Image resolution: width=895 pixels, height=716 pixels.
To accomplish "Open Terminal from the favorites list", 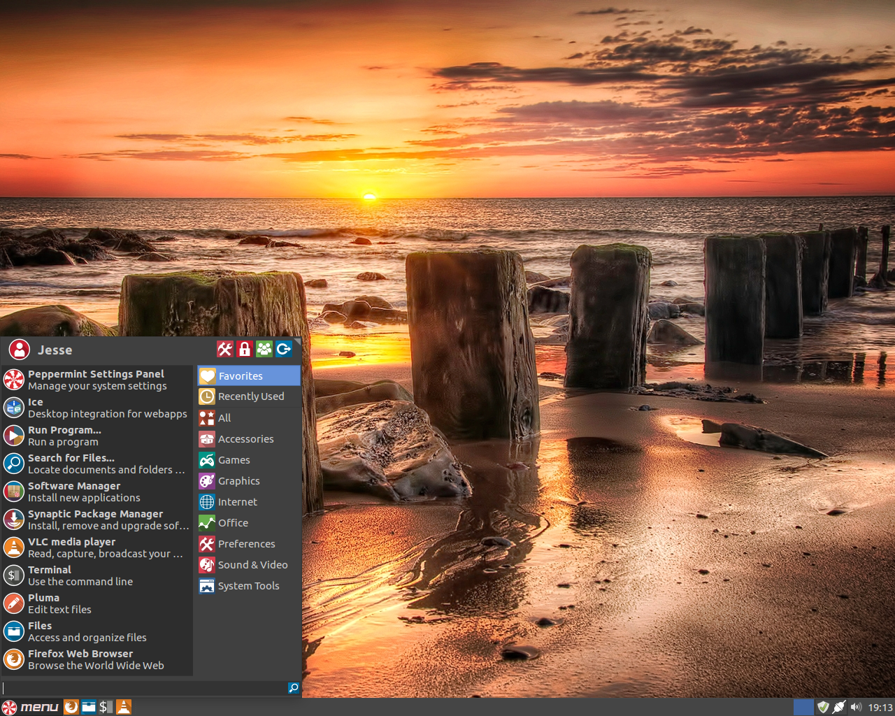I will pos(97,575).
